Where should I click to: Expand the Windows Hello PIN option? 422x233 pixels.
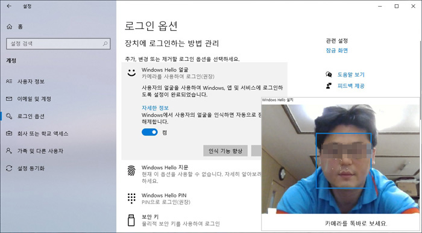pyautogui.click(x=191, y=199)
